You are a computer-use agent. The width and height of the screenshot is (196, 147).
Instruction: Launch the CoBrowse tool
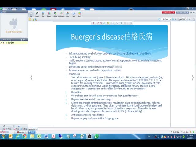pos(61,14)
